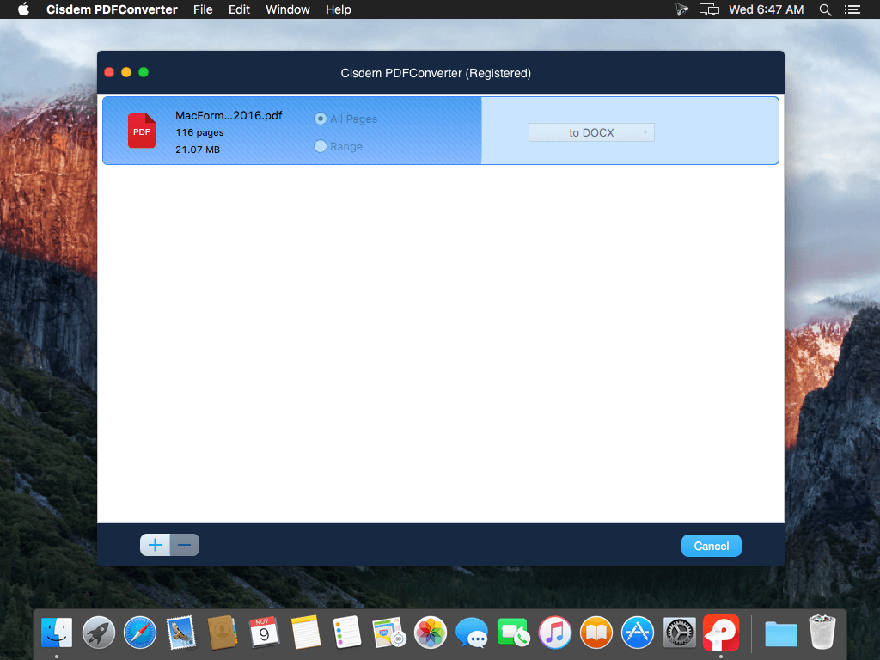Open the Help menu
The image size is (880, 660).
(x=339, y=9)
